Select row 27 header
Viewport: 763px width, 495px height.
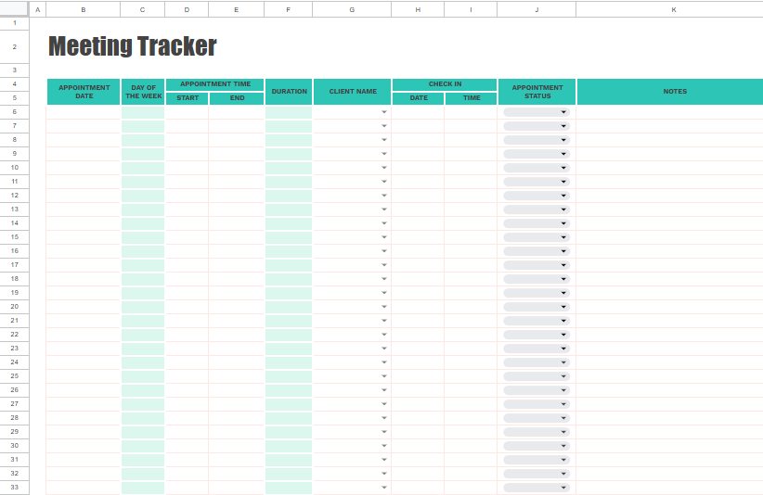(15, 404)
